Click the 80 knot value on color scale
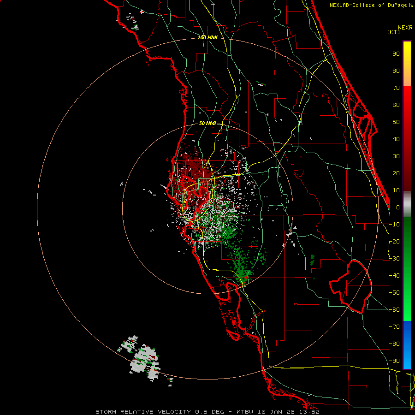 point(396,71)
